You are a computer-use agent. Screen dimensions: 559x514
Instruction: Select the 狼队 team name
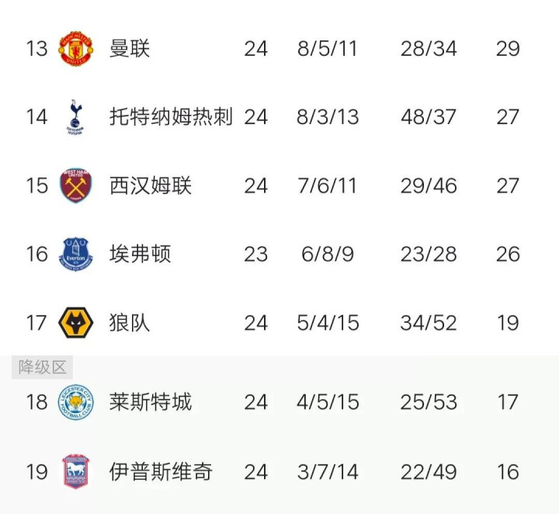(130, 322)
